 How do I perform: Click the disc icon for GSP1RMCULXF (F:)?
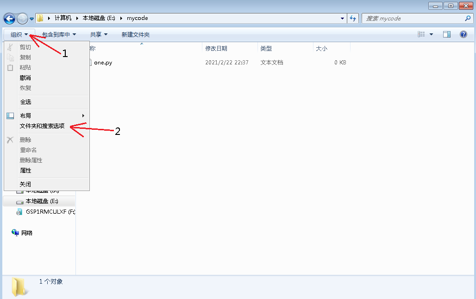[x=19, y=212]
